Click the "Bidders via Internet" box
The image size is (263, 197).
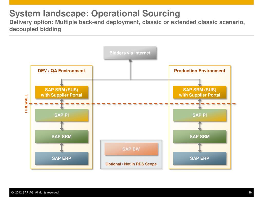click(130, 53)
